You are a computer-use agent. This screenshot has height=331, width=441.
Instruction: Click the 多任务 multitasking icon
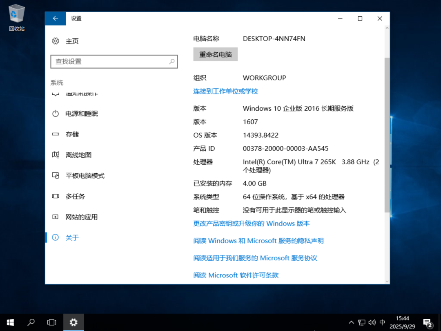[x=56, y=196]
